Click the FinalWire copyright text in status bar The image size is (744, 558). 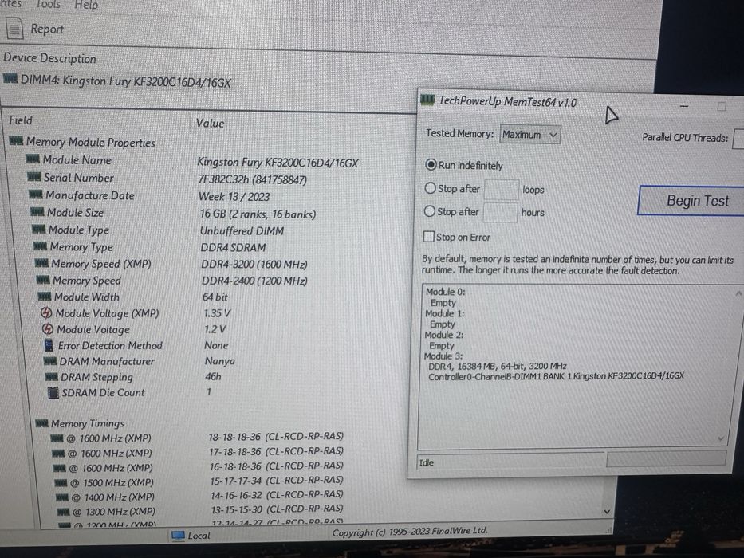[410, 532]
